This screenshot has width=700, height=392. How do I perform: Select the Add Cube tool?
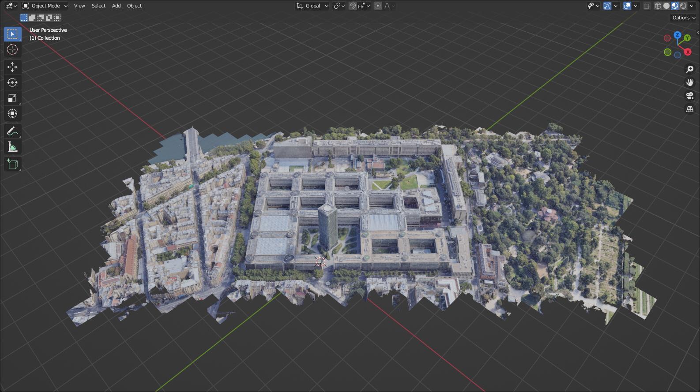[x=12, y=164]
